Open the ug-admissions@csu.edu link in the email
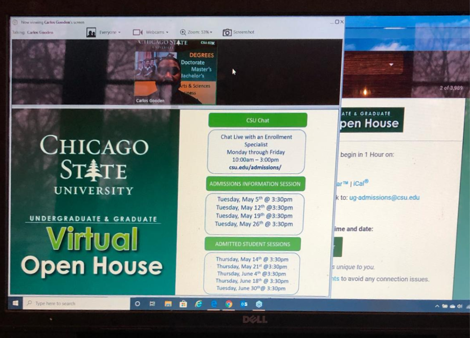470x338 pixels. click(x=384, y=197)
